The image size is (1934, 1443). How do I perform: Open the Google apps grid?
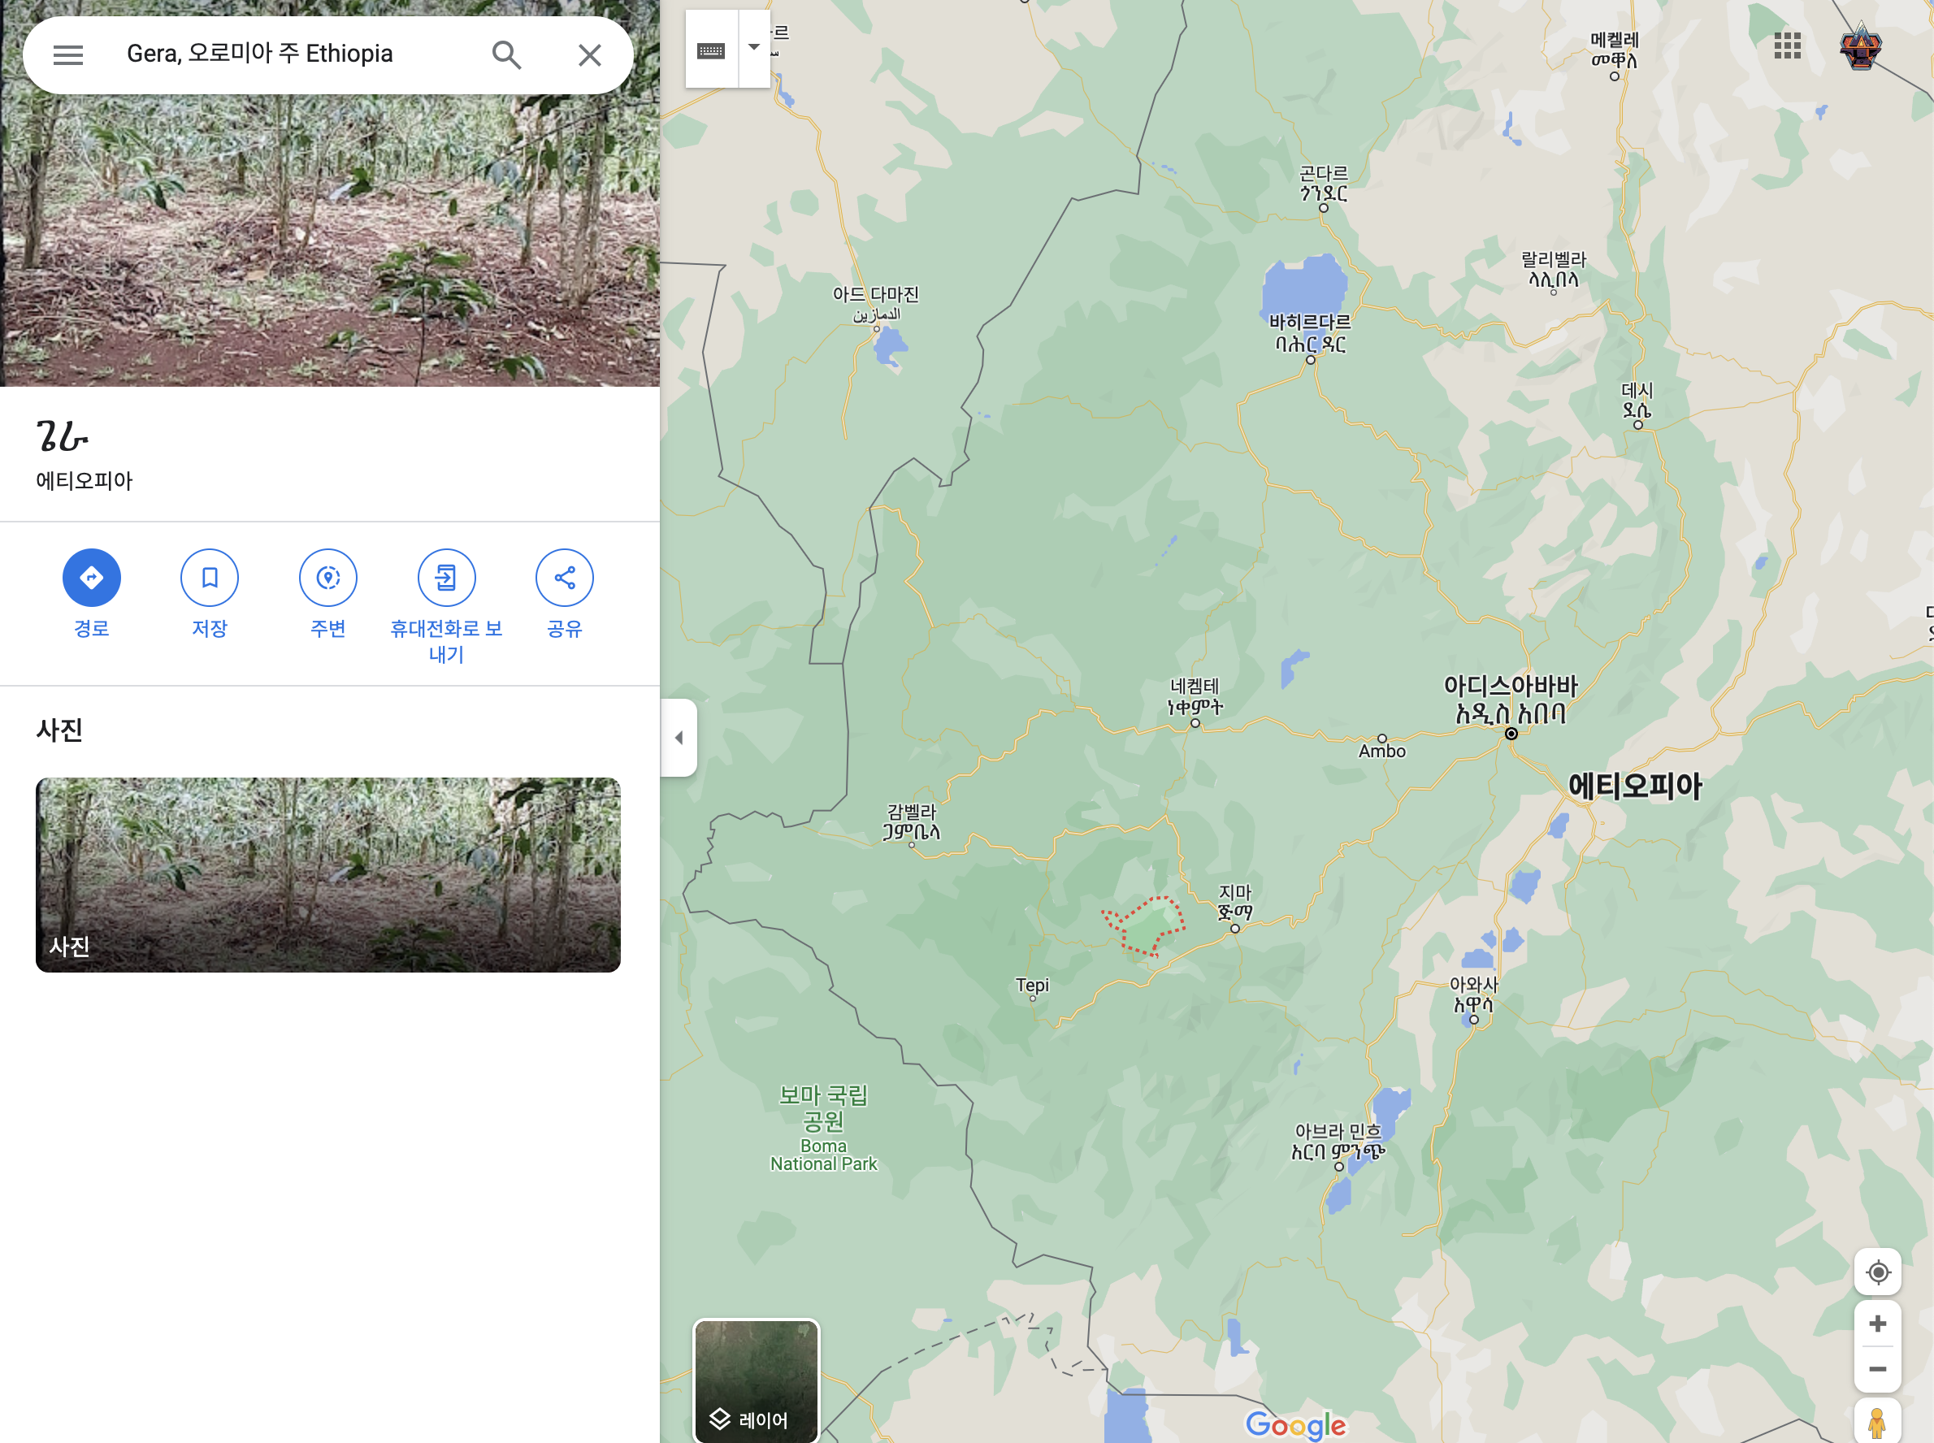coord(1787,45)
